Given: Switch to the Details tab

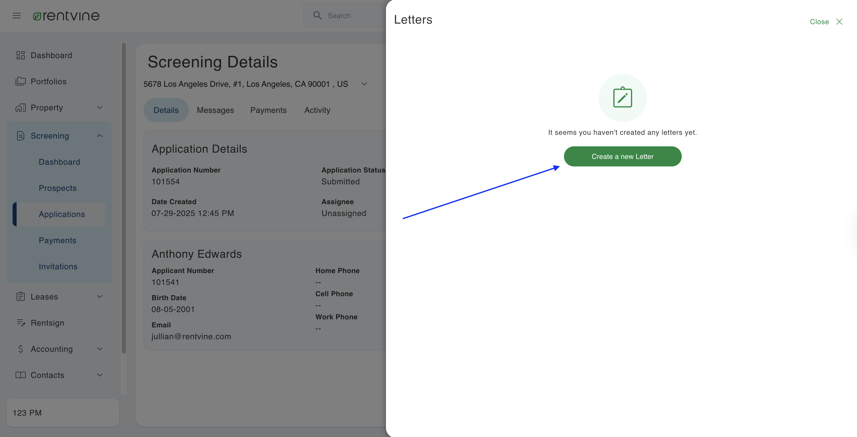Looking at the screenshot, I should click(x=166, y=110).
